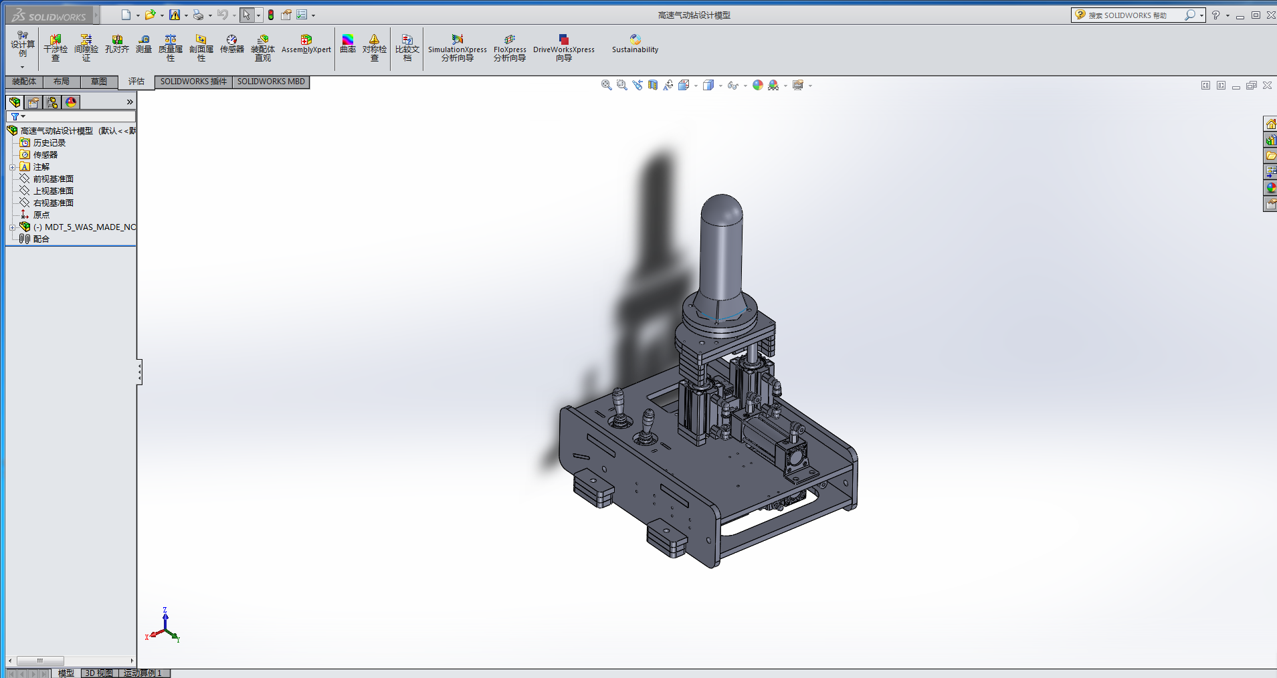Image resolution: width=1277 pixels, height=678 pixels.
Task: Open the 设计算例 dropdown arrow
Action: click(22, 67)
